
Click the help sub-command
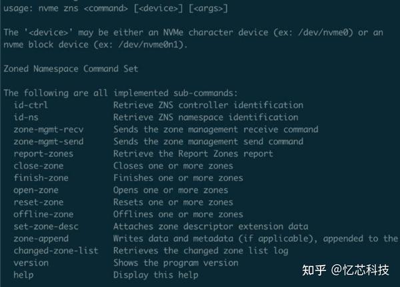tap(23, 274)
